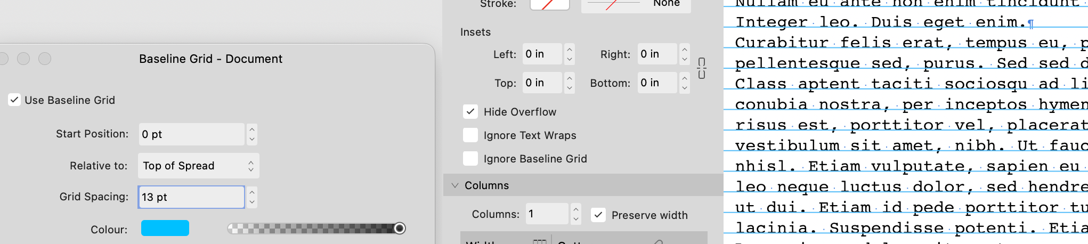Increase Columns count stepper
Viewport: 1088px width, 244px height.
tap(576, 209)
